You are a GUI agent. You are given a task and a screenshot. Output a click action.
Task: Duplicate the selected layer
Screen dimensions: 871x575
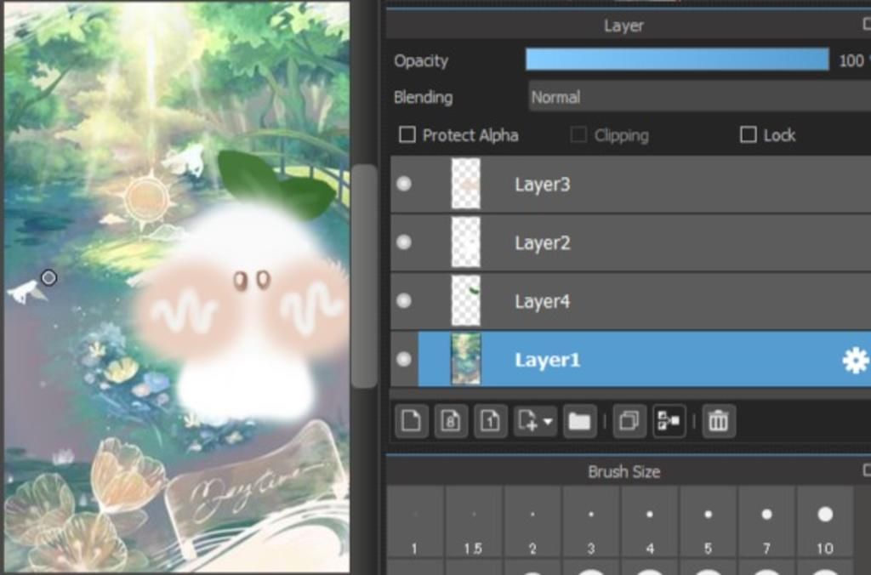click(629, 421)
